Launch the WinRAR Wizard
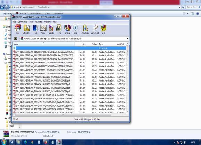 tap(67, 29)
